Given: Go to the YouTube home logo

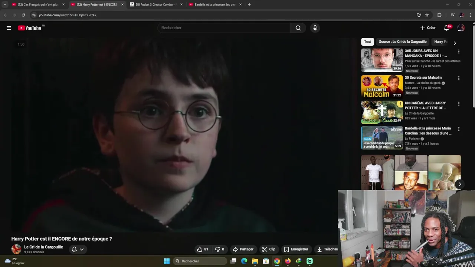Looking at the screenshot, I should 30,28.
